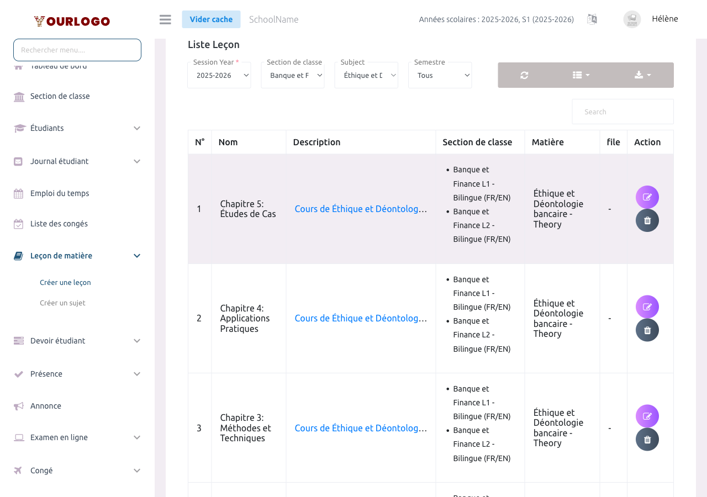Delete the Chapitre 3 lesson

[647, 440]
